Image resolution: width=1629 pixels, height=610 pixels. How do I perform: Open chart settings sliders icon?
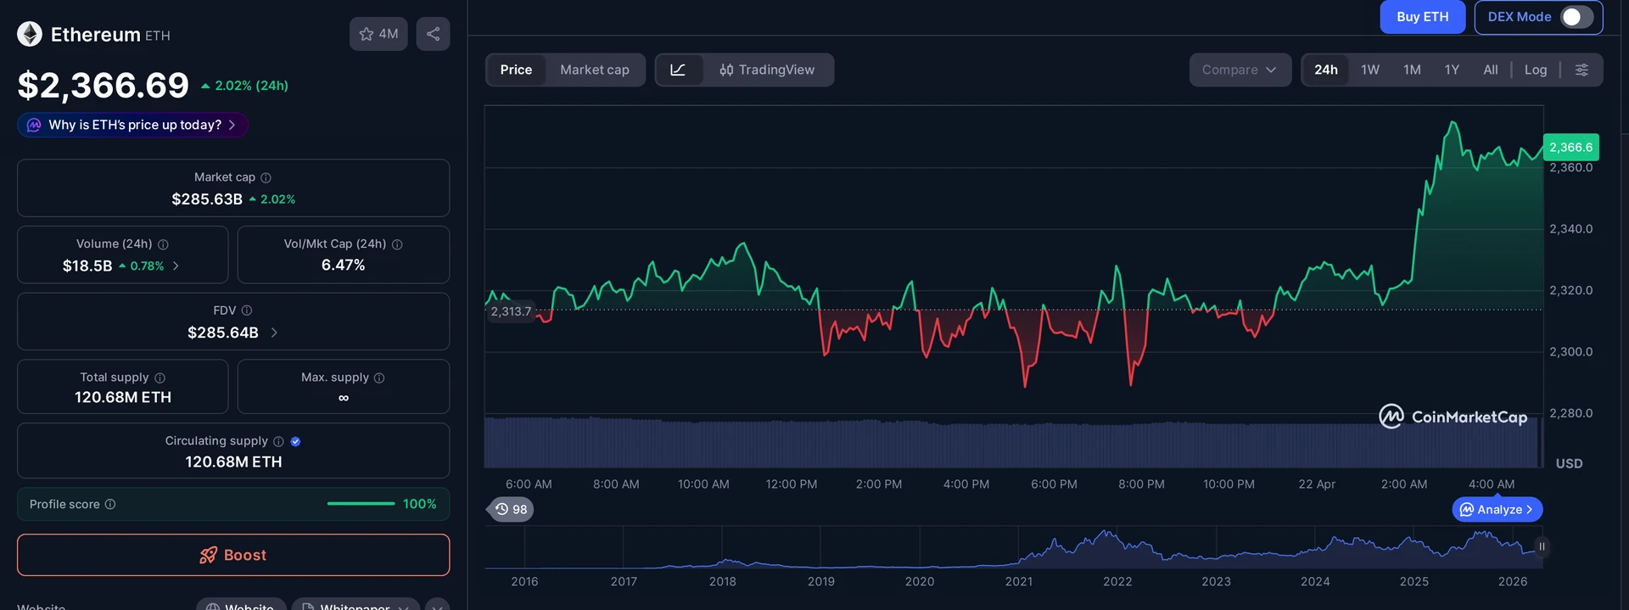1581,70
